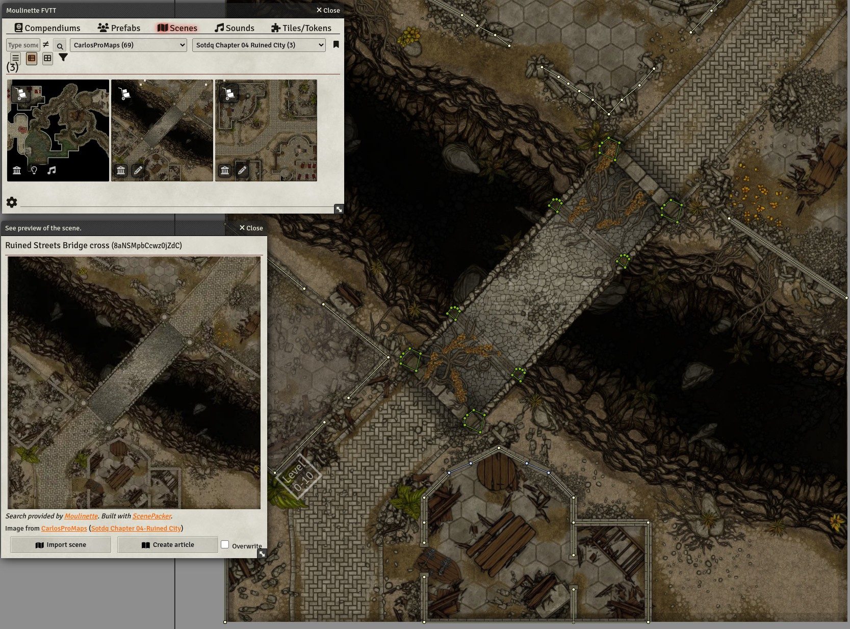Switch to the Prefabs tab
850x629 pixels.
[119, 28]
